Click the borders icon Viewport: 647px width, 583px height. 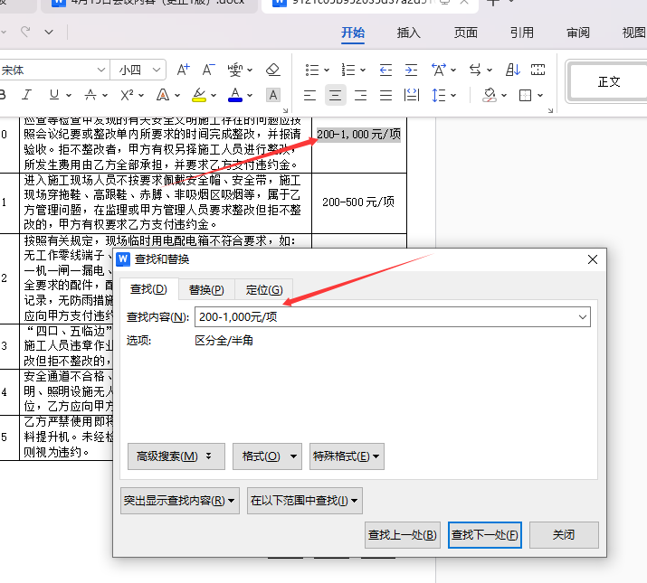click(x=525, y=95)
